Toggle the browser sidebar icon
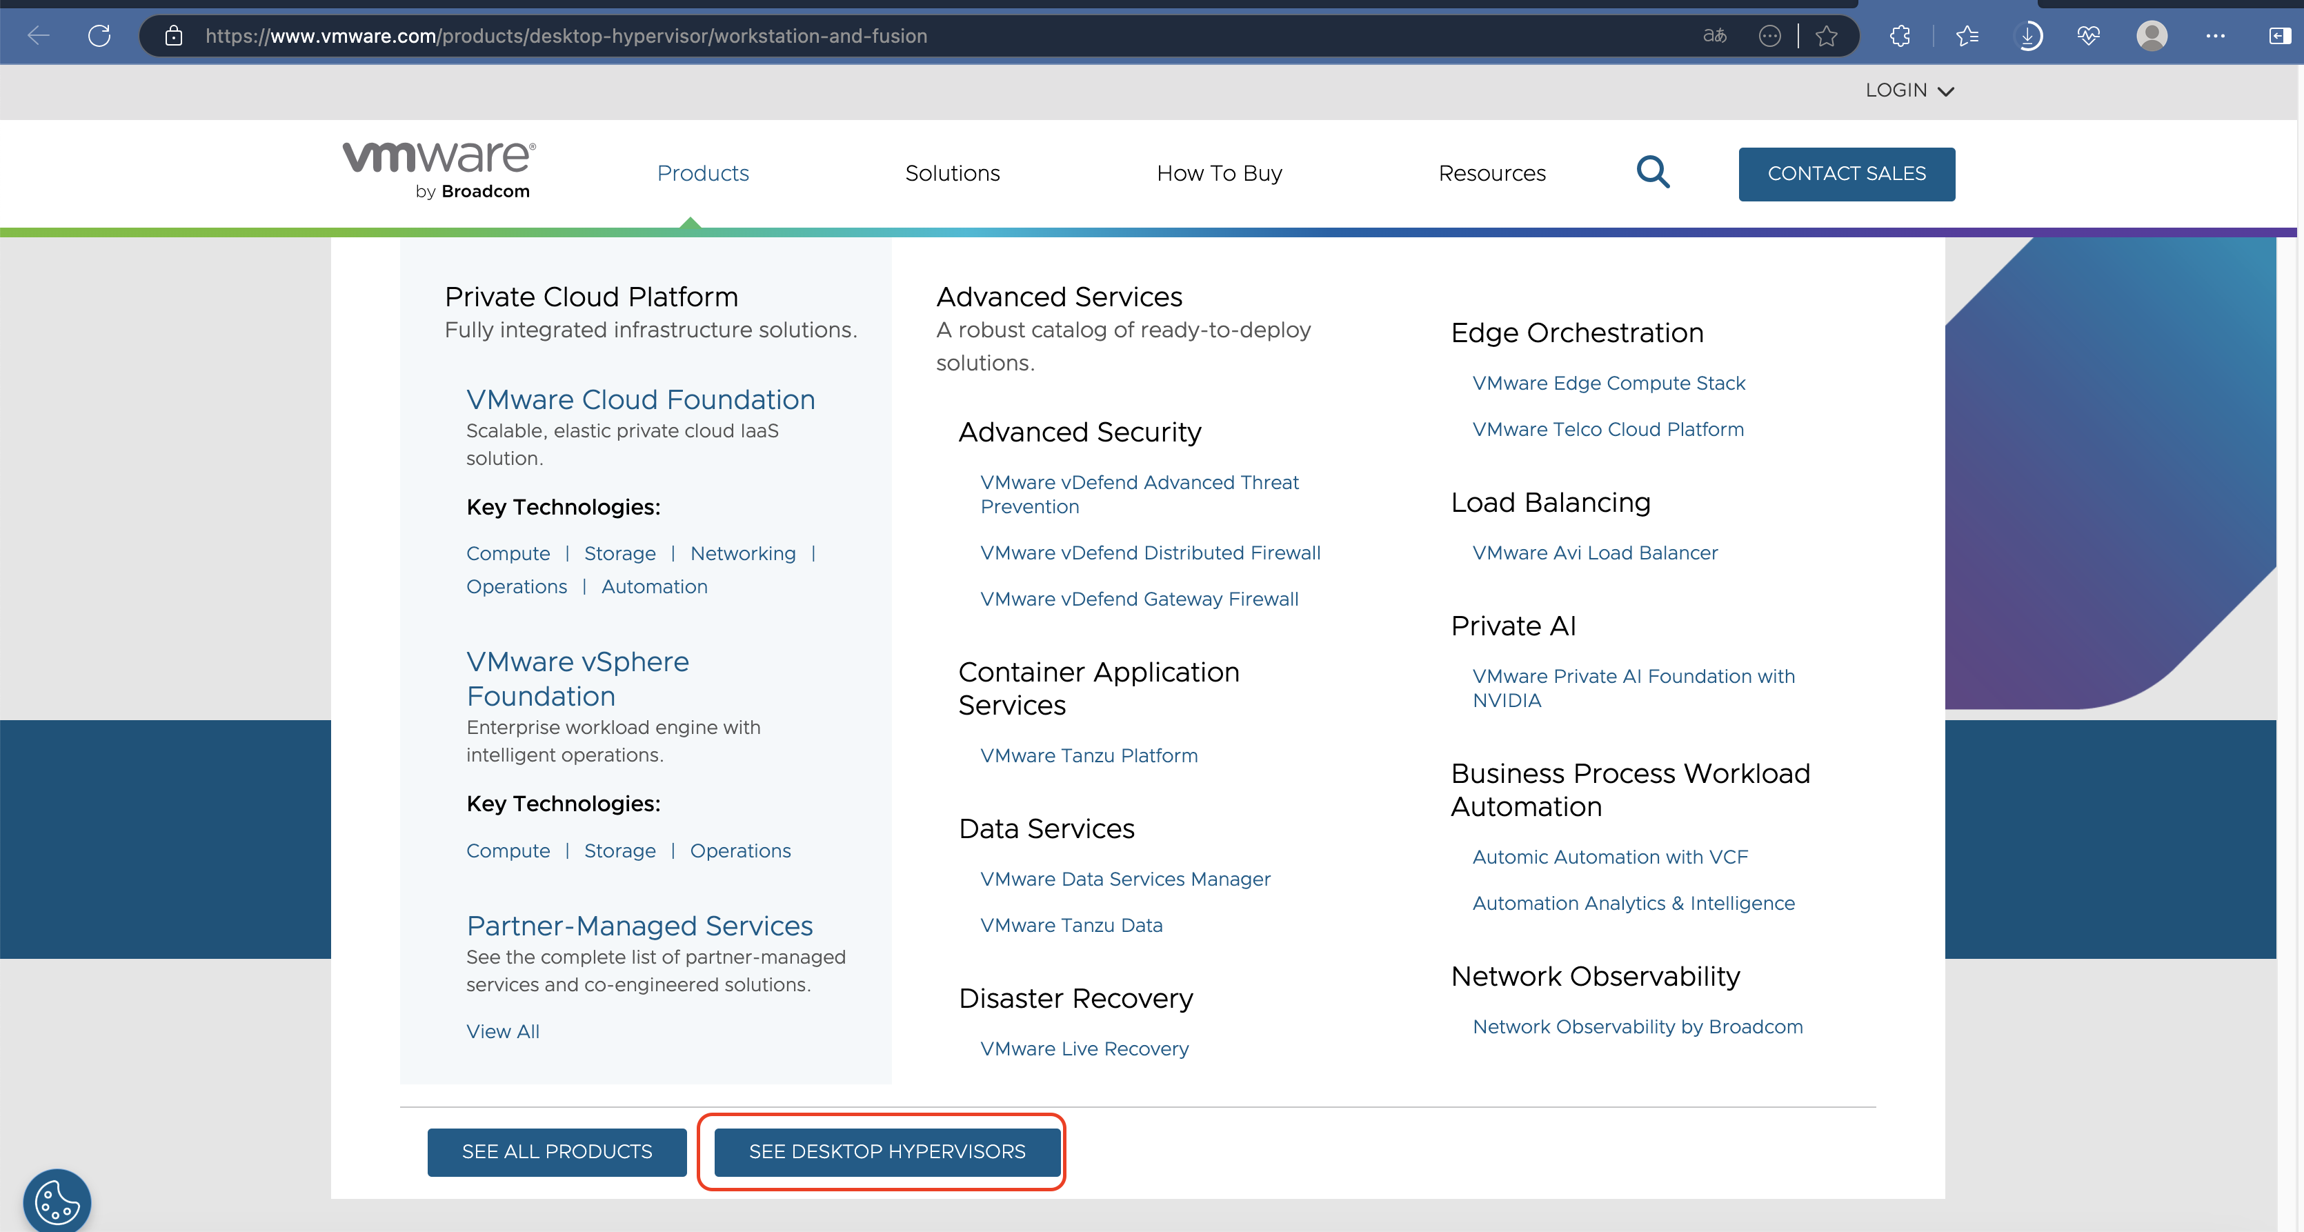2304x1232 pixels. 2280,36
